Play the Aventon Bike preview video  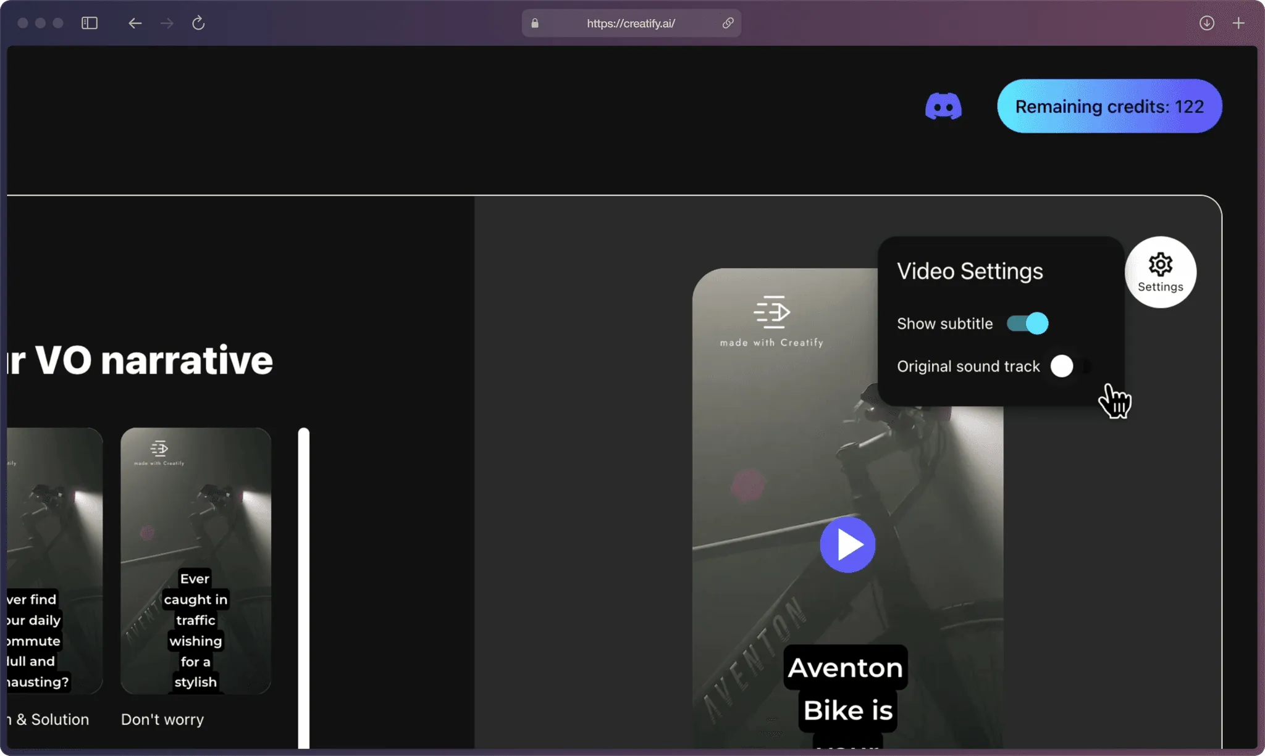847,544
